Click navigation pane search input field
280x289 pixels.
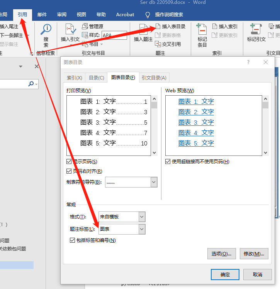pyautogui.click(x=14, y=84)
